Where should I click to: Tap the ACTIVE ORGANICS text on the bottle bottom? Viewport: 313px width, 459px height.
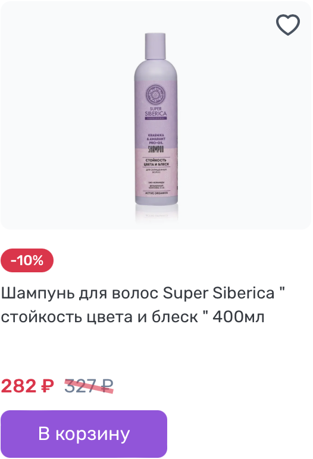click(156, 193)
